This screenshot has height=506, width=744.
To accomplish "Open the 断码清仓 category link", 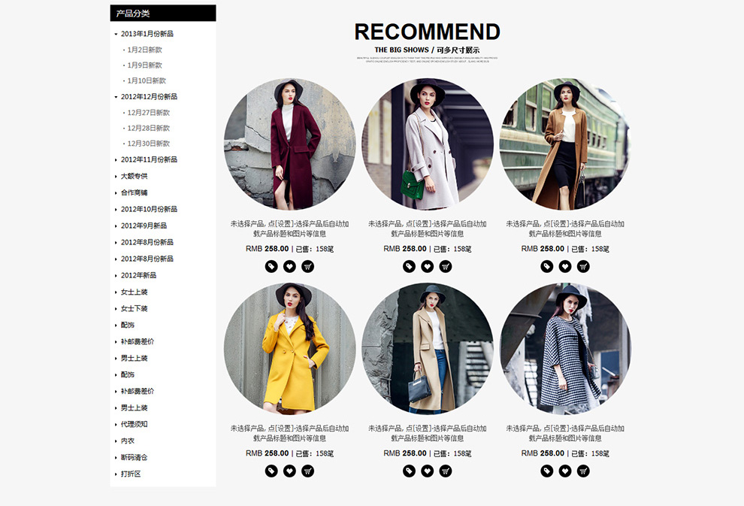I will (135, 458).
